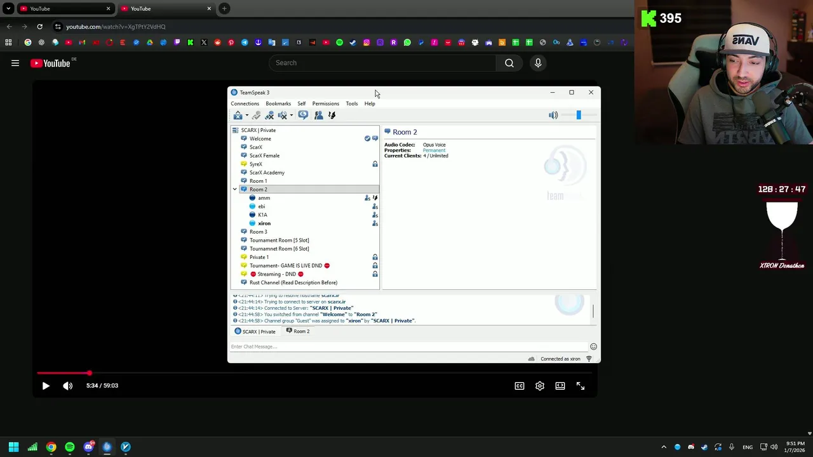This screenshot has width=813, height=457.
Task: Open Discord from the Windows taskbar
Action: pos(88,447)
